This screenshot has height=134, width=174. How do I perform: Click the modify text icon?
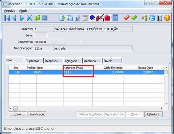(77, 18)
